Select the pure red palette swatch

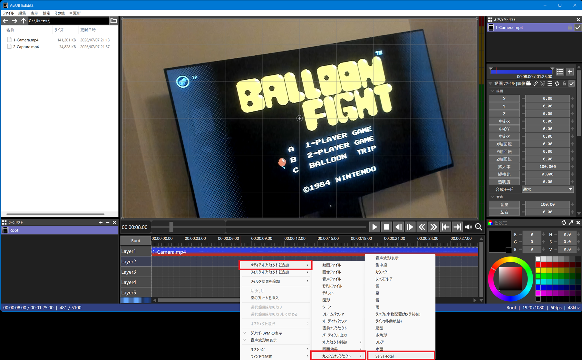tap(538, 265)
